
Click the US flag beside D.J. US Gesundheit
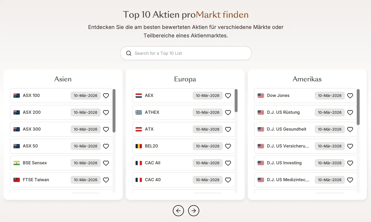[x=261, y=129]
